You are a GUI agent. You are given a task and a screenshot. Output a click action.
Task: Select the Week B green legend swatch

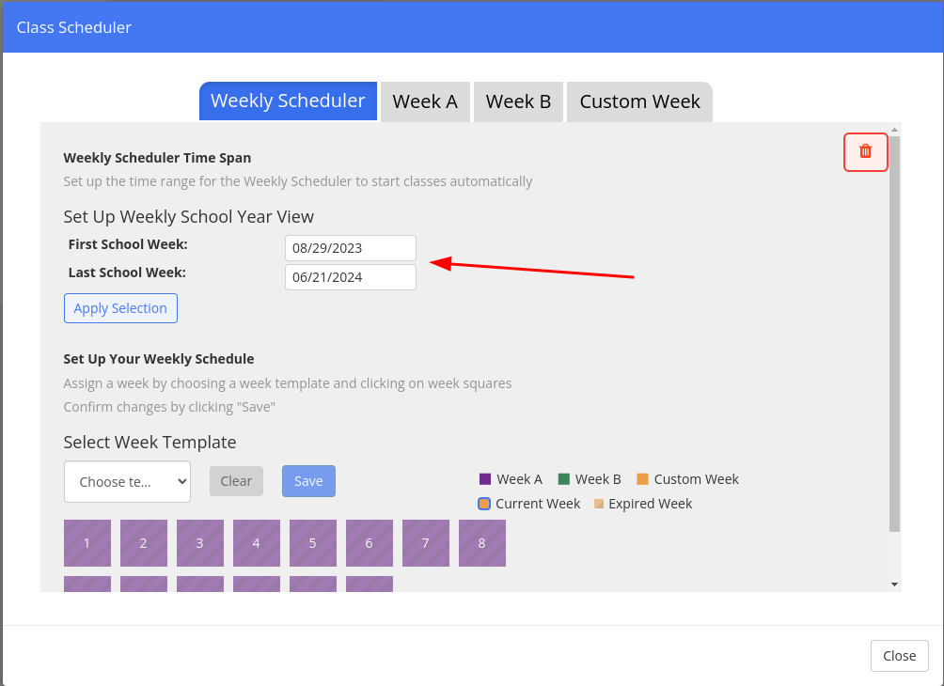click(x=563, y=479)
